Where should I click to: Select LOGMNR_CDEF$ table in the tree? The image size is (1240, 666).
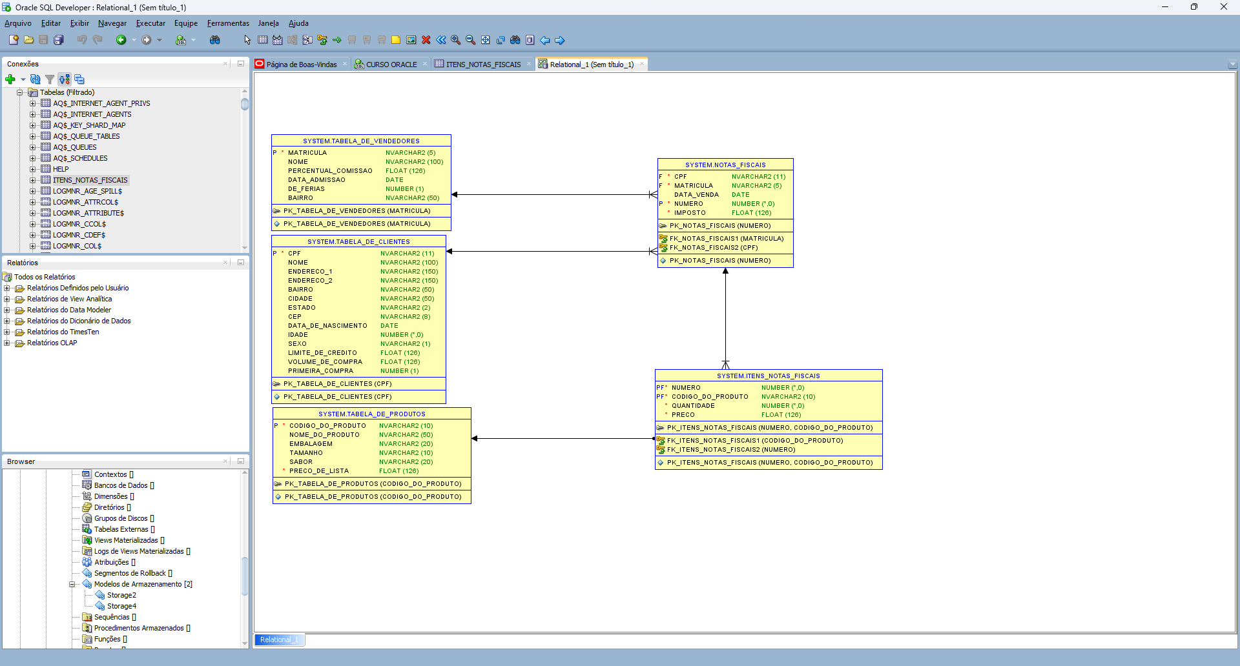[79, 235]
